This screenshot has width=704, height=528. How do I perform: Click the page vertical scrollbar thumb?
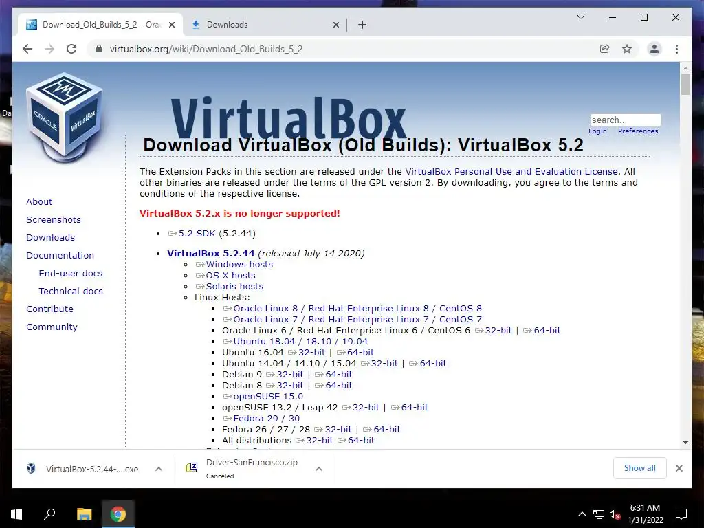(x=685, y=84)
